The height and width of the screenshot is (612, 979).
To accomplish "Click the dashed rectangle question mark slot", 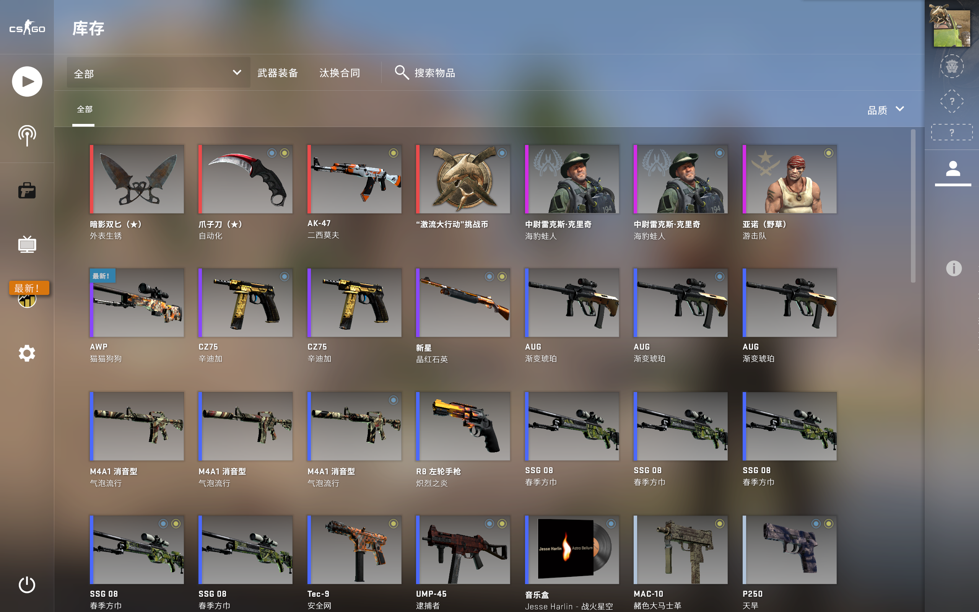I will click(x=951, y=132).
